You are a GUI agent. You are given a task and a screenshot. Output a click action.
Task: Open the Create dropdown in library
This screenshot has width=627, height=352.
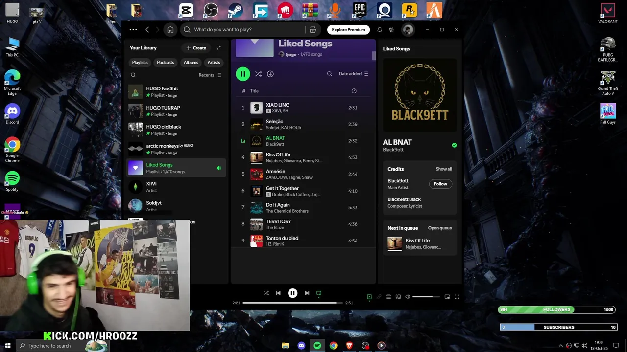pyautogui.click(x=196, y=48)
